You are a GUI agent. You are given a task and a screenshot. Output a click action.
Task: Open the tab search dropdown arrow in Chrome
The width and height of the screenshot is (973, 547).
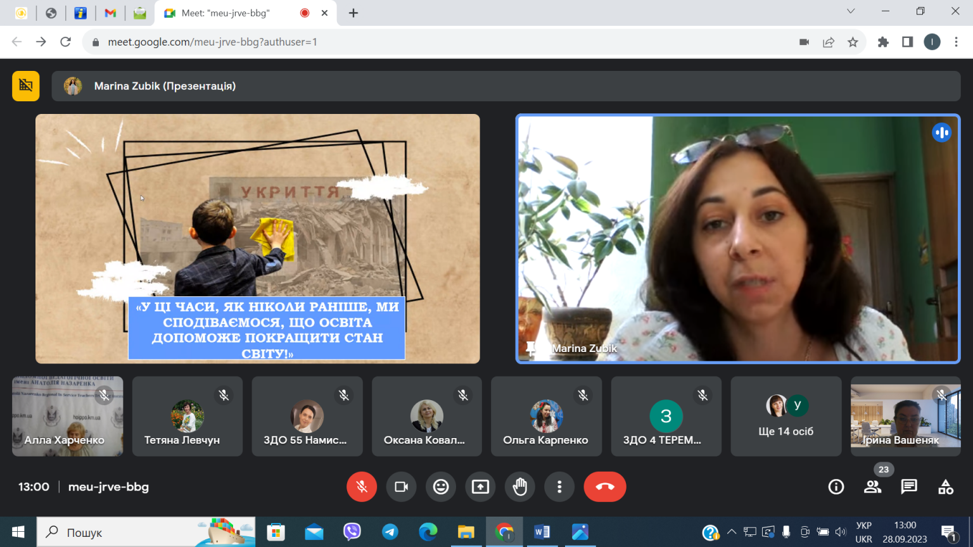[851, 11]
